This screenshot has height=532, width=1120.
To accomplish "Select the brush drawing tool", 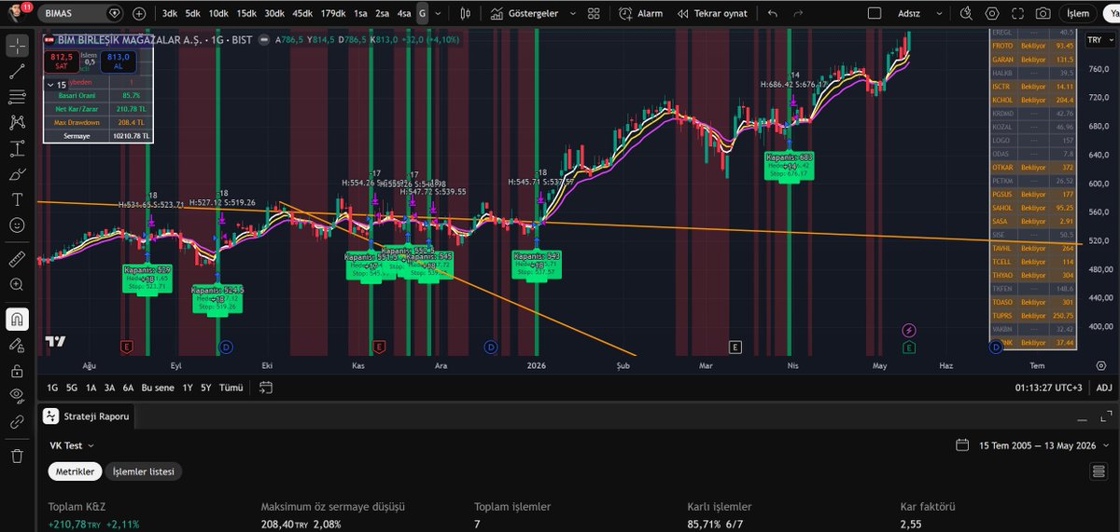I will pyautogui.click(x=17, y=173).
